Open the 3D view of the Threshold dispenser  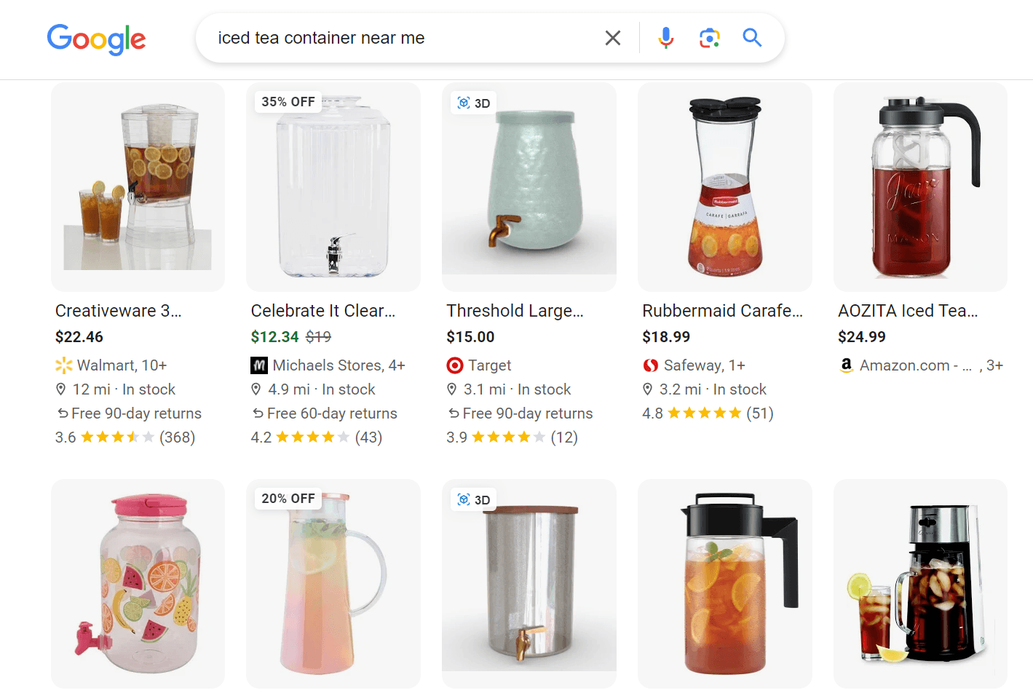click(473, 103)
